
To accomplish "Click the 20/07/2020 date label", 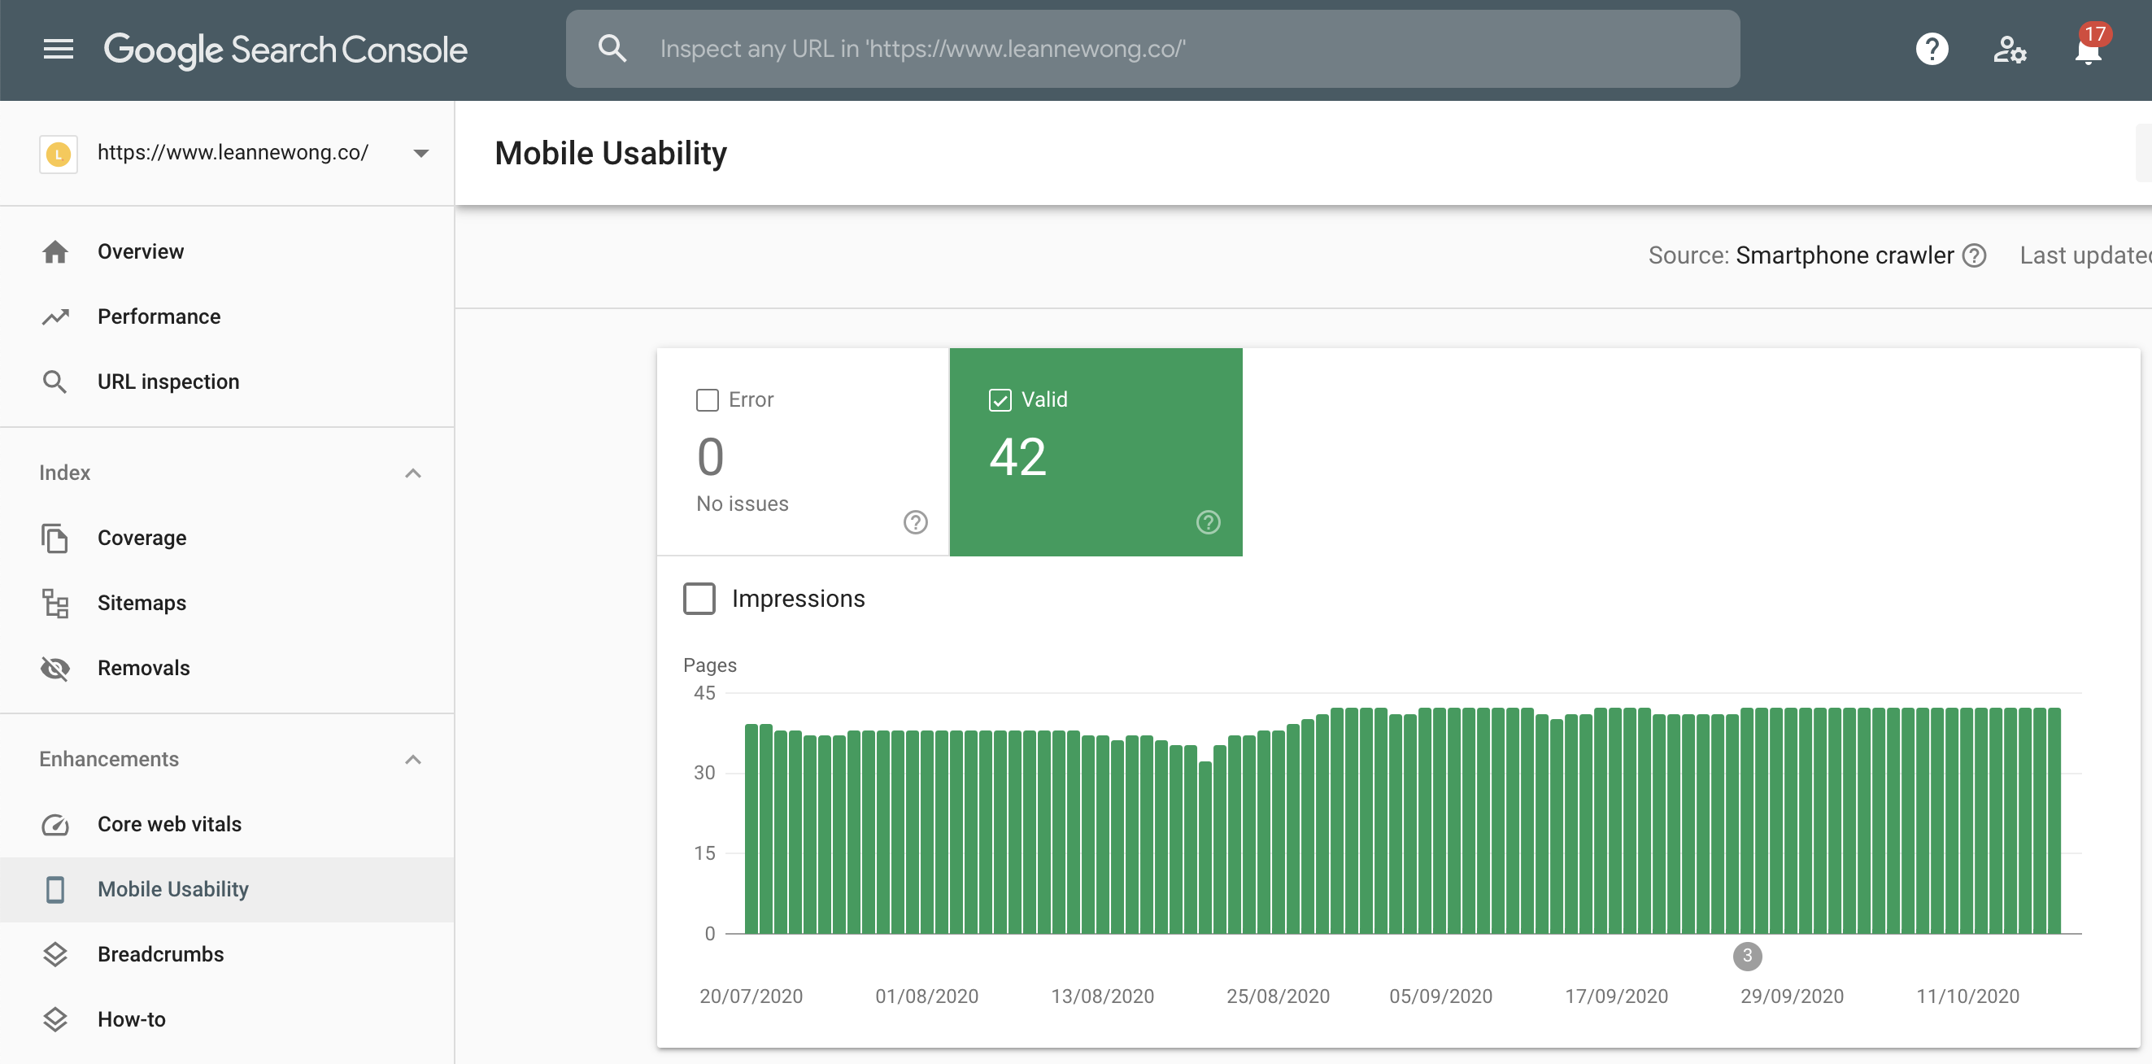I will [x=750, y=996].
